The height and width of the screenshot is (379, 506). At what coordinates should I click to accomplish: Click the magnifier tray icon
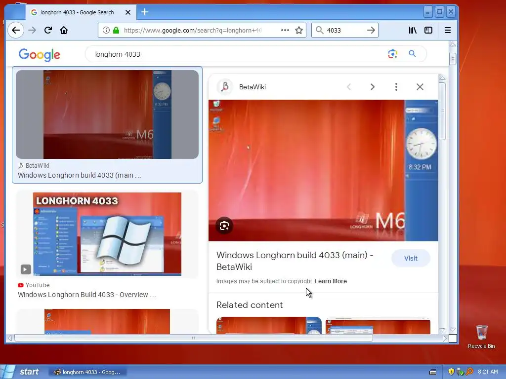point(469,372)
